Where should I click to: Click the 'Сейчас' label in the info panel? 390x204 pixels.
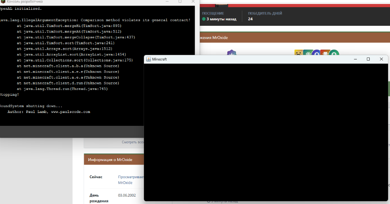(x=96, y=177)
